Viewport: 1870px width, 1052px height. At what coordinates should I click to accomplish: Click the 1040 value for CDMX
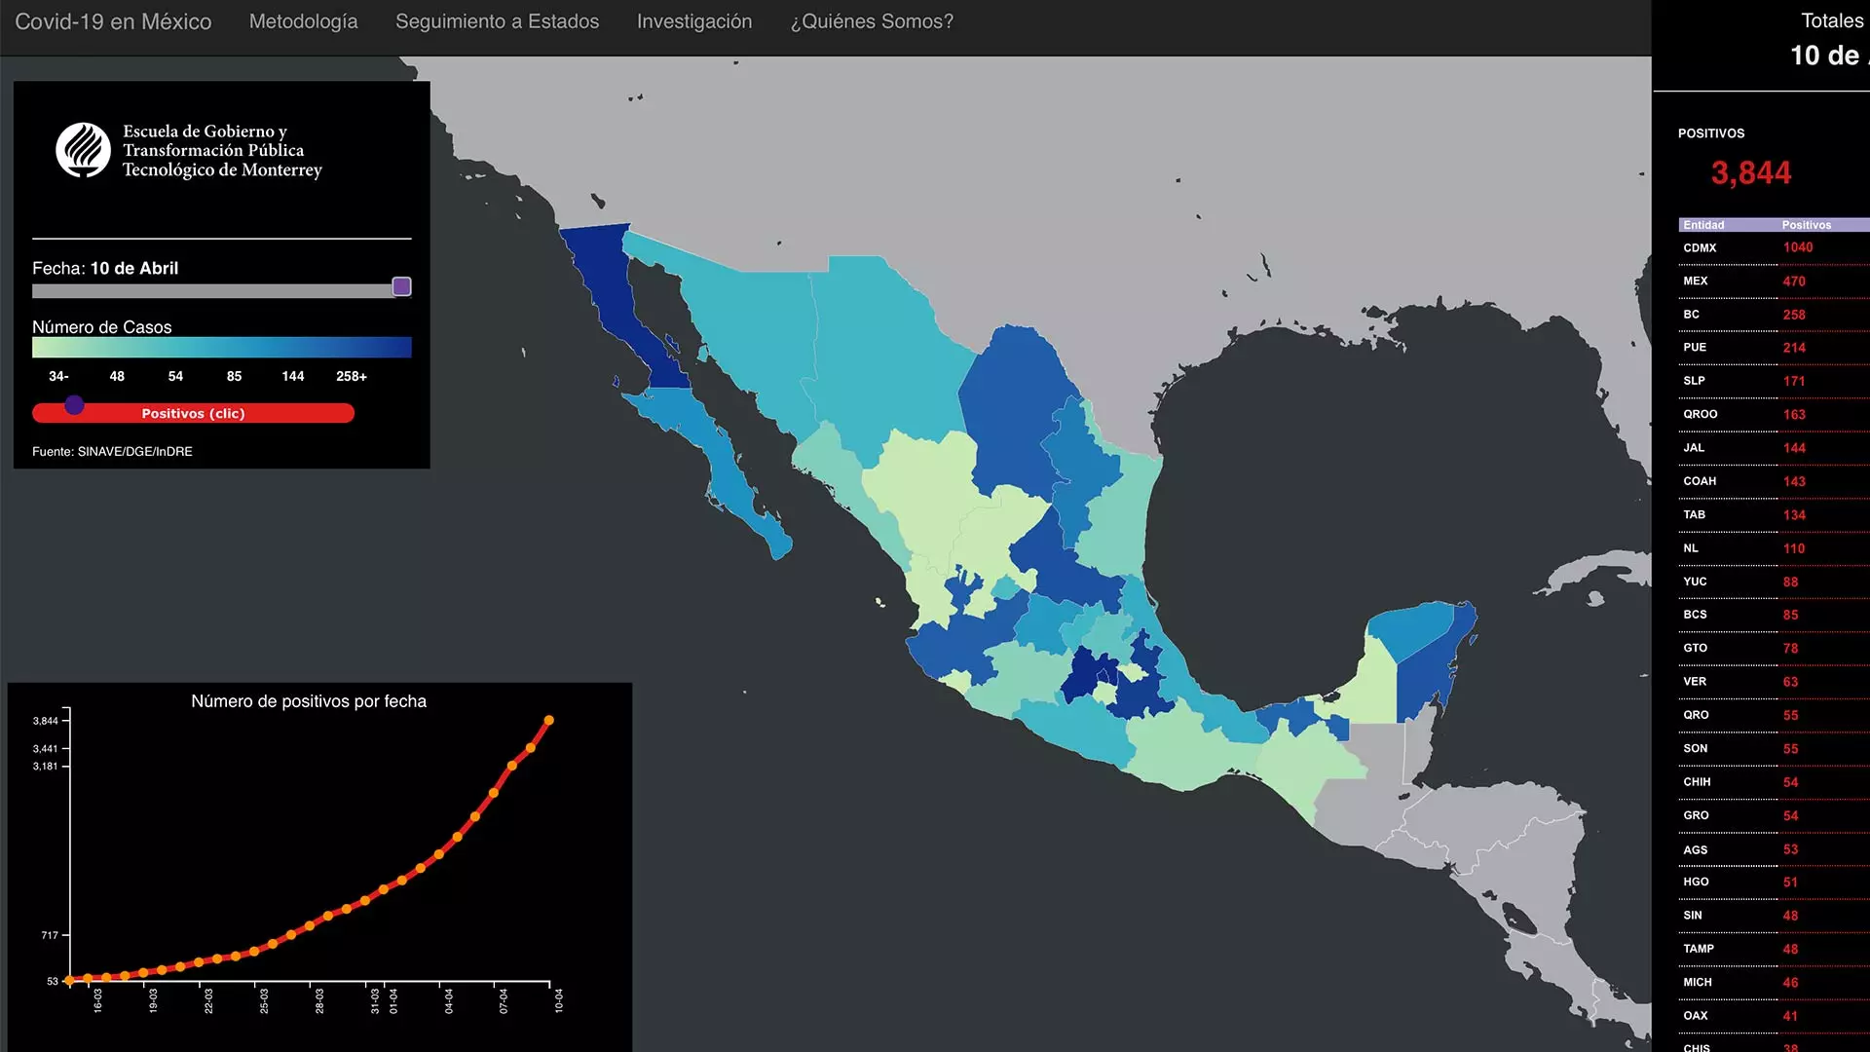click(1798, 247)
